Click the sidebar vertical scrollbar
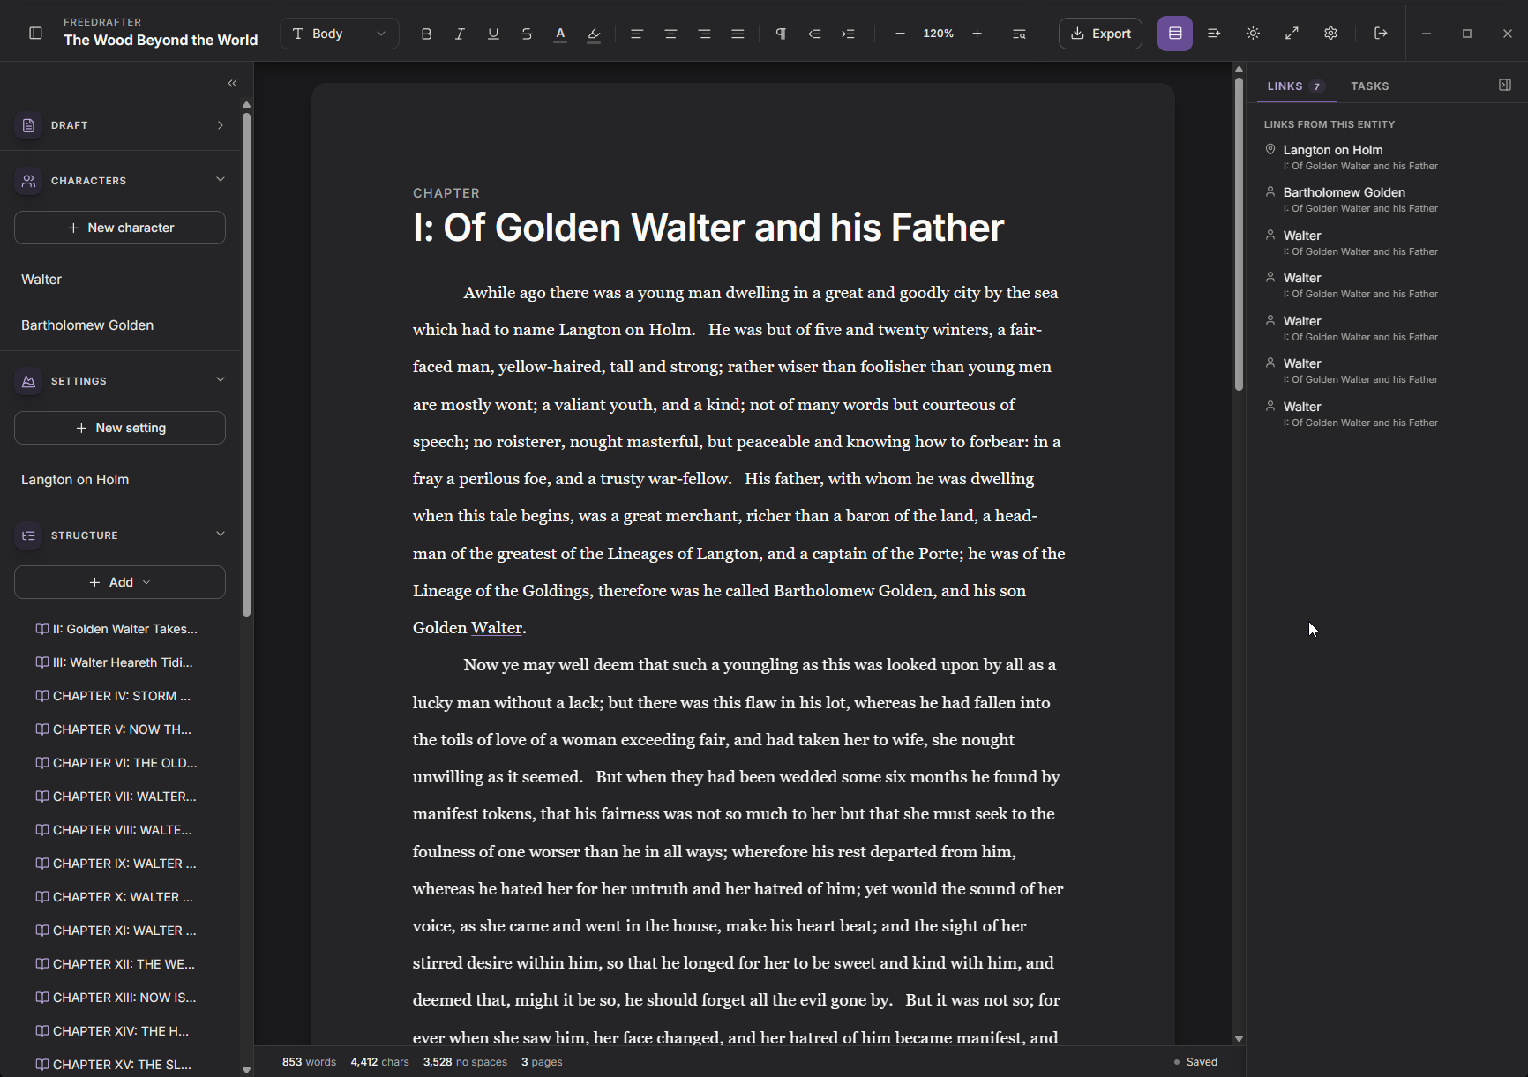Viewport: 1528px width, 1077px height. [246, 364]
